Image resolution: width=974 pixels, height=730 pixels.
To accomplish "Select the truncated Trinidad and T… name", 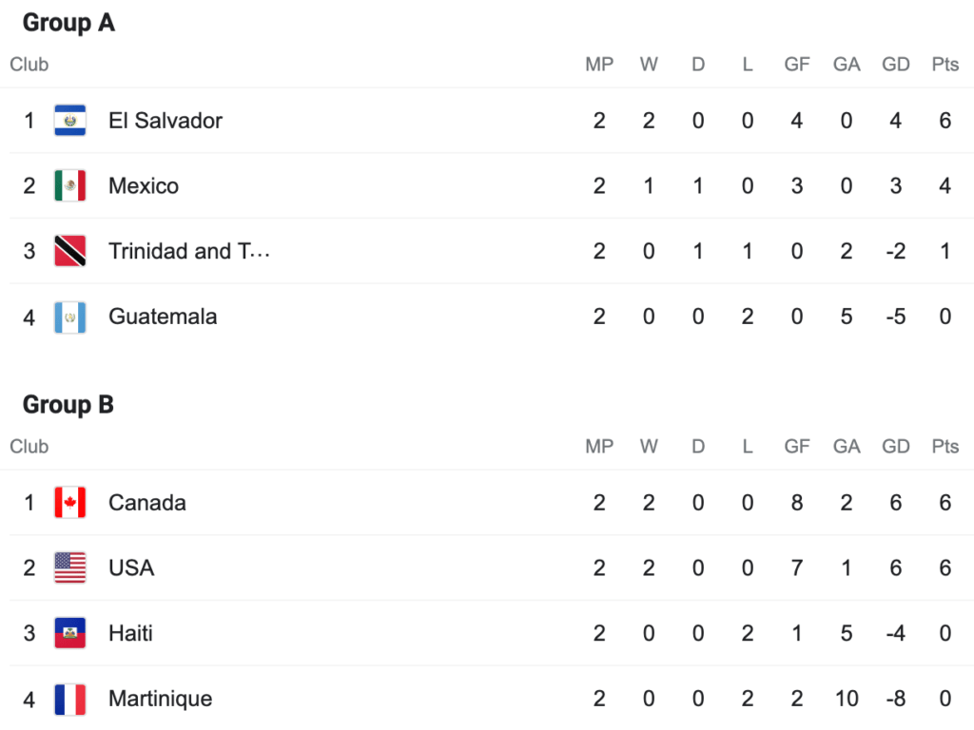I will [189, 252].
